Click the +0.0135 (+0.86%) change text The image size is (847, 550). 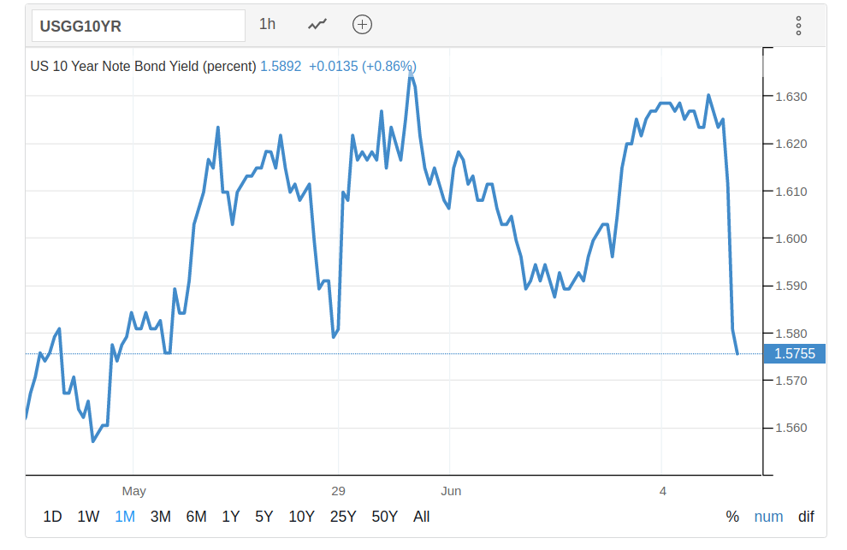pyautogui.click(x=363, y=67)
